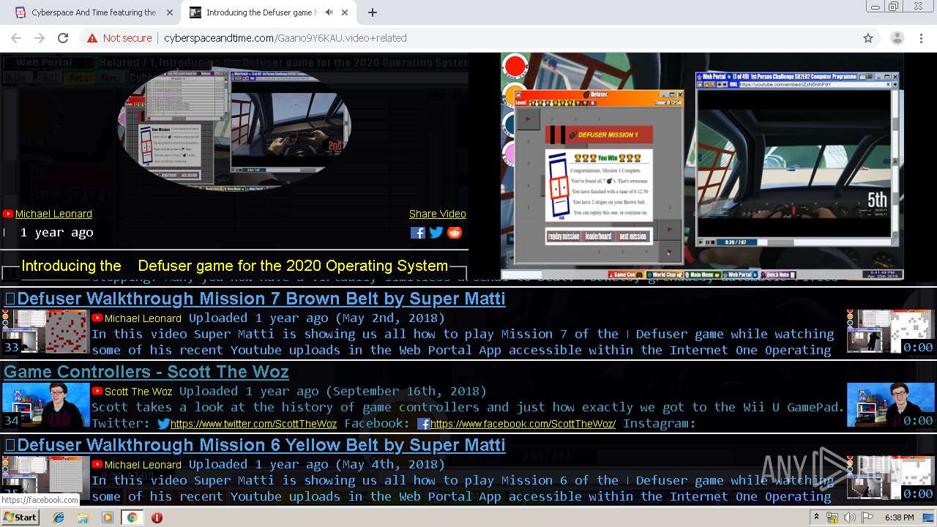Switch to the Cyberspace And Time browser tab
937x527 pixels.
click(94, 12)
